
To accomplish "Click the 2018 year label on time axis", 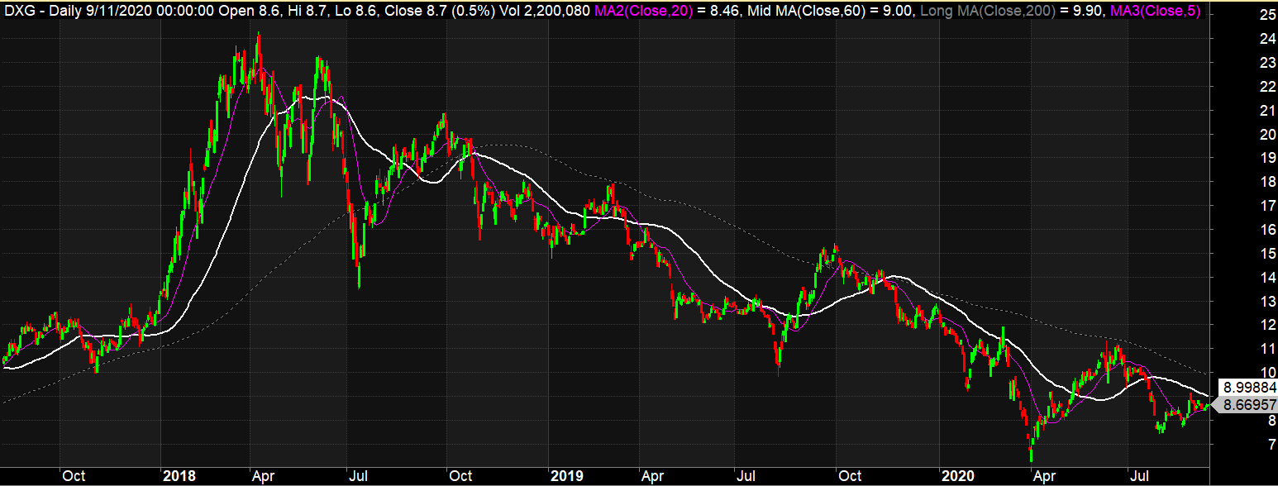I will tap(178, 476).
